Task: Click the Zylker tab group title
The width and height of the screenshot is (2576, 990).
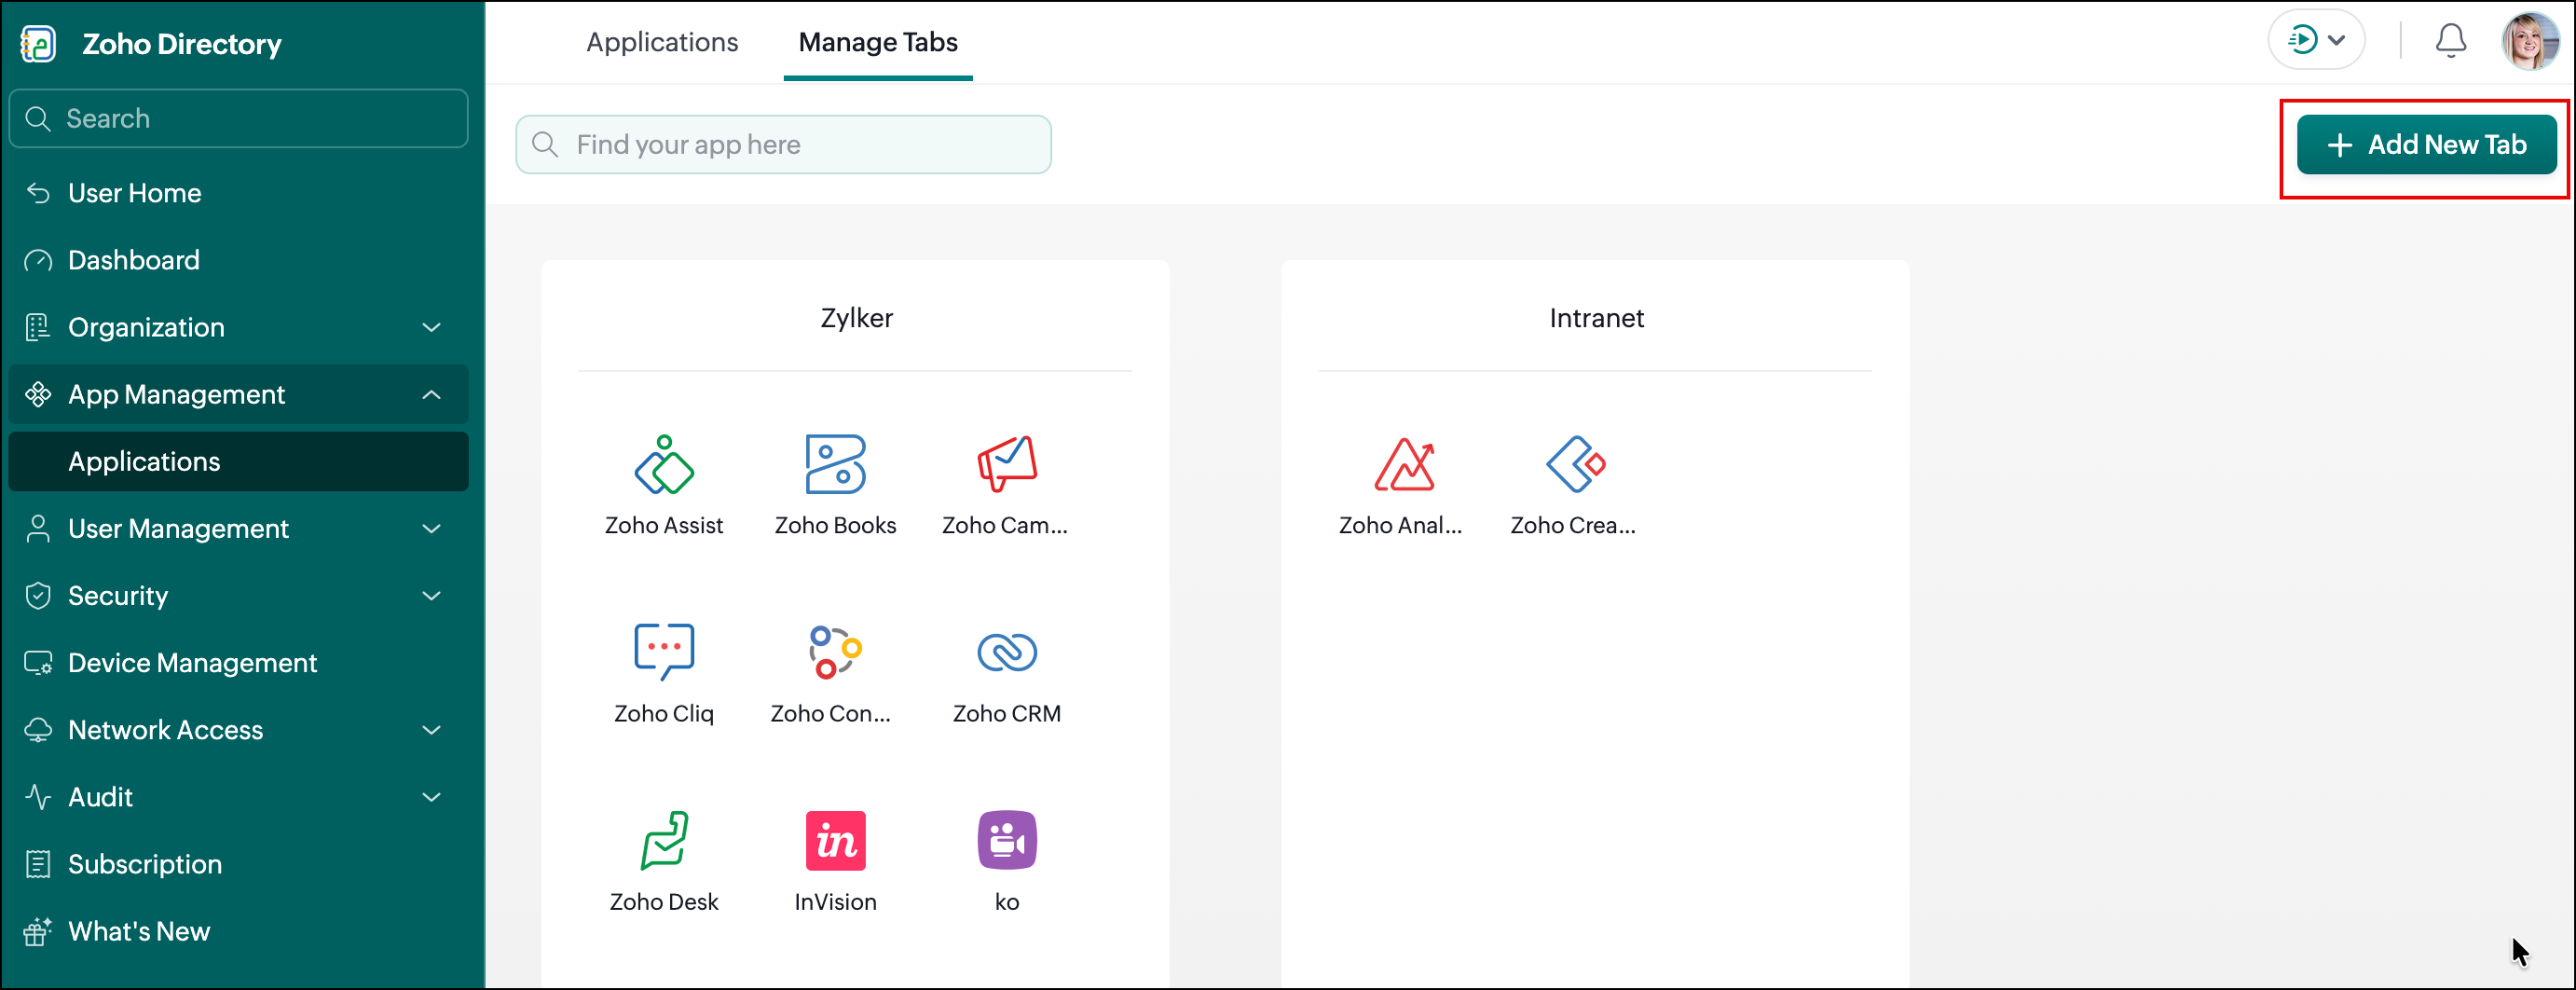Action: coord(856,318)
